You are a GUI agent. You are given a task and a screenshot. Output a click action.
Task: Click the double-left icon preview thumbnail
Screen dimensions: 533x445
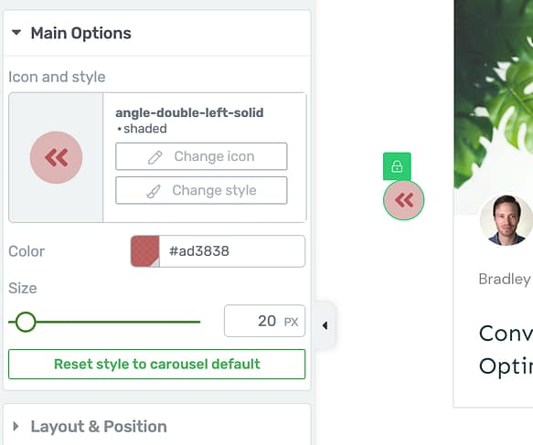(x=56, y=157)
